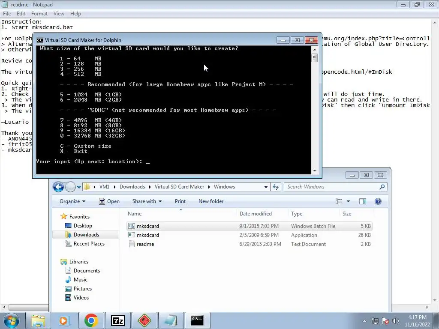This screenshot has height=329, width=439.
Task: Click the console scrollbar down arrow
Action: (314, 170)
